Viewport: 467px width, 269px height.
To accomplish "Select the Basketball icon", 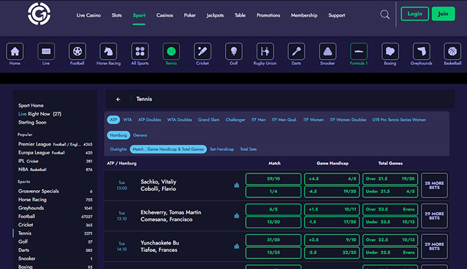I will click(453, 51).
